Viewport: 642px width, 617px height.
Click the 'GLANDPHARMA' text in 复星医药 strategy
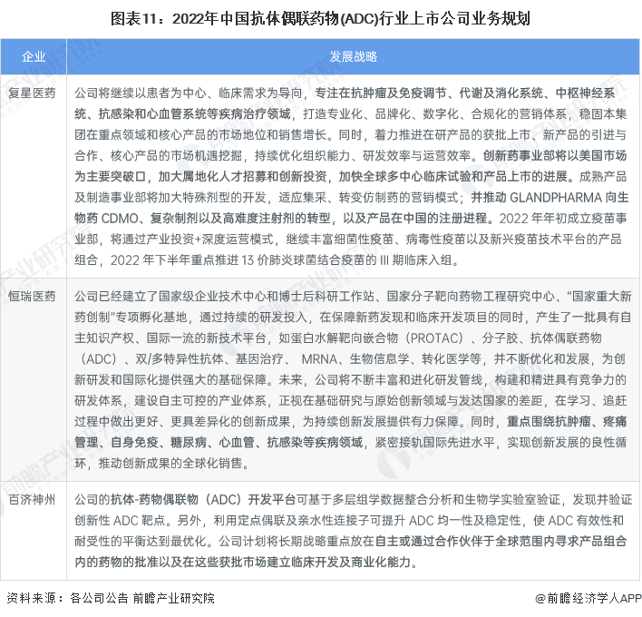point(556,198)
